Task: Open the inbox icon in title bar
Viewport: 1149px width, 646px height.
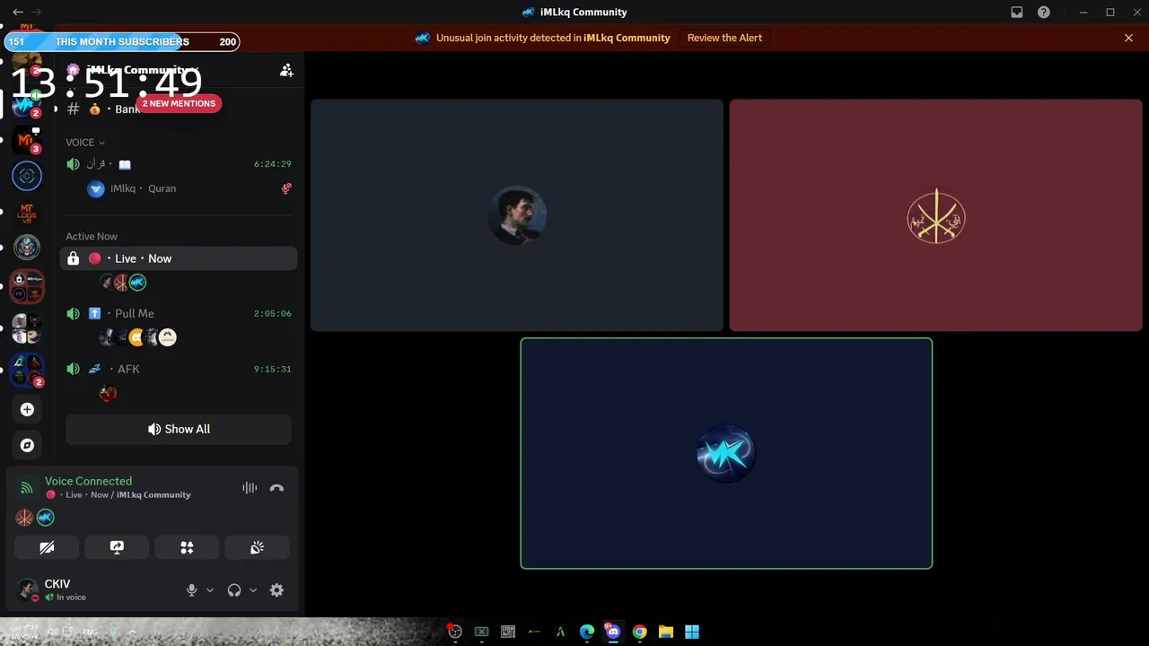Action: point(1017,13)
